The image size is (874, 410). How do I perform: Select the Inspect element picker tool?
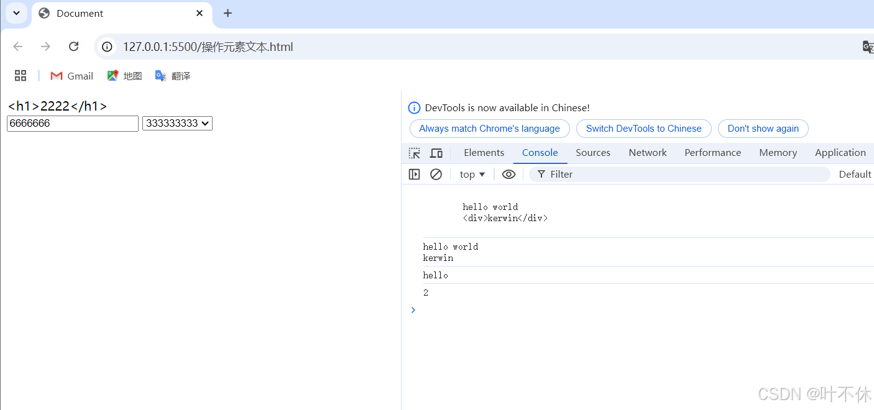click(x=414, y=152)
